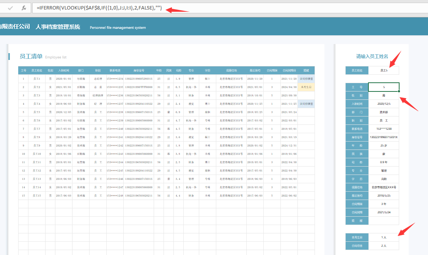Open the Insert Function fx icon

[24, 8]
